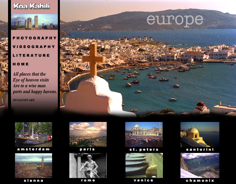Open the St. Peters square thumbnail
The height and width of the screenshot is (184, 236).
pyautogui.click(x=144, y=134)
